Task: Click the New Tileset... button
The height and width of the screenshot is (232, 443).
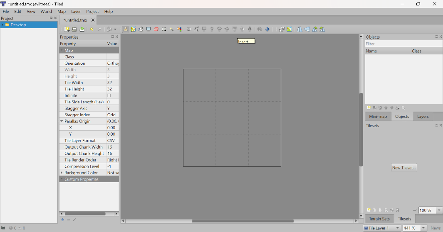Action: pos(403,168)
